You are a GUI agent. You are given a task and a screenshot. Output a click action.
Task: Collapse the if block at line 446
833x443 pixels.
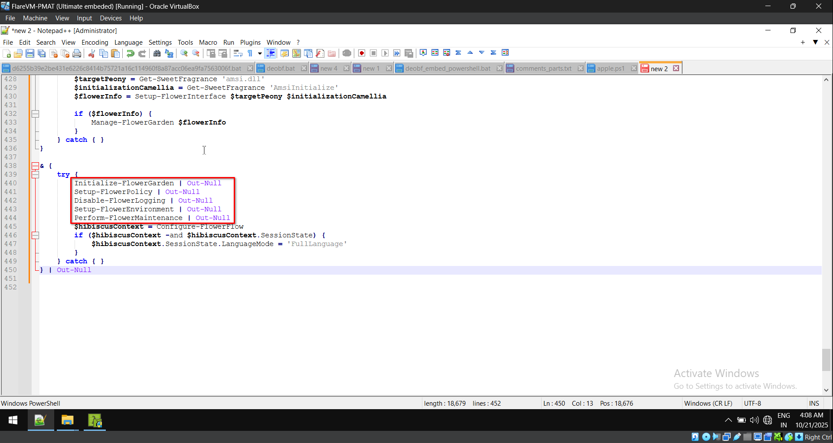coord(36,235)
